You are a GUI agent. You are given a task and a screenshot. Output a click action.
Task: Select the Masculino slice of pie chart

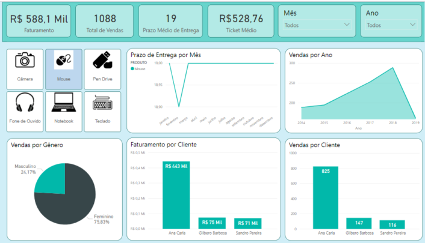click(48, 178)
